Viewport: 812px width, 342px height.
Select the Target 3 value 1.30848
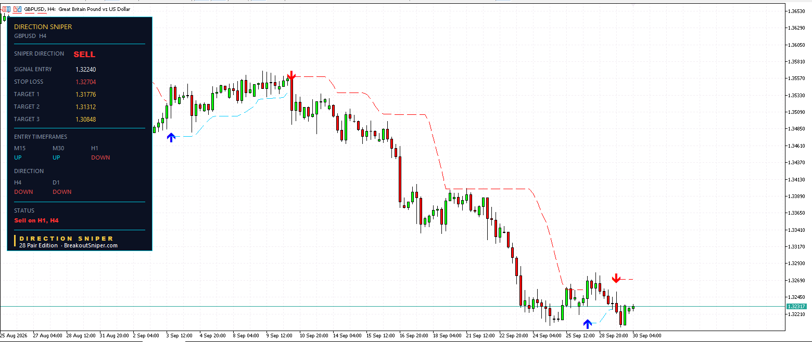pos(86,119)
